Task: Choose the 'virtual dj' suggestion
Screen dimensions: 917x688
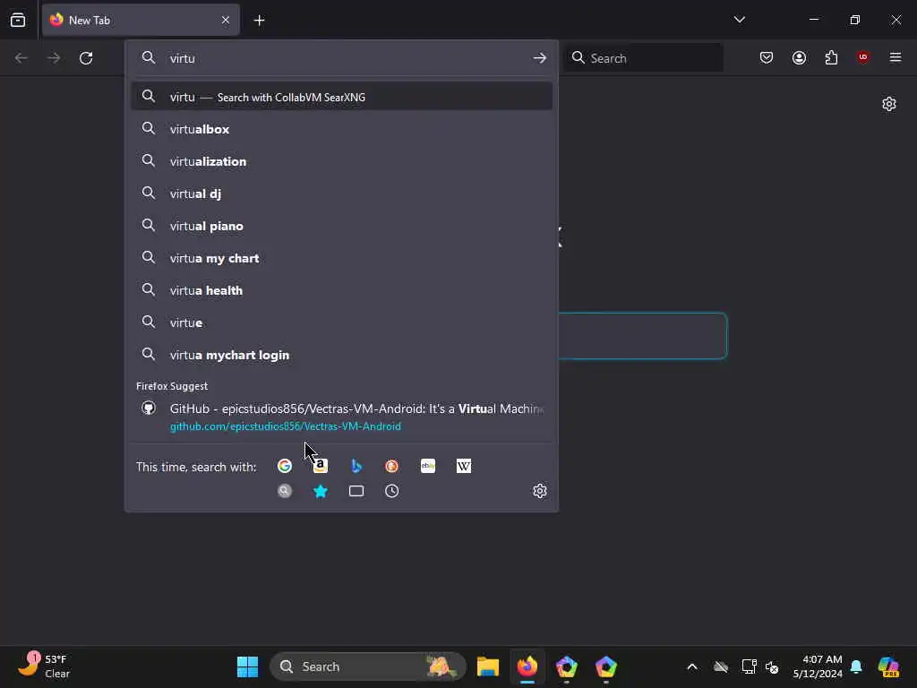Action: [341, 193]
